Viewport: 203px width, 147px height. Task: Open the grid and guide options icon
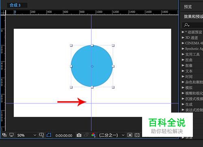click(41, 135)
